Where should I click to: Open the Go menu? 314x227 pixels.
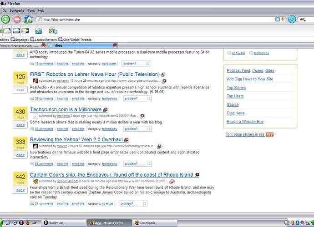click(x=5, y=10)
